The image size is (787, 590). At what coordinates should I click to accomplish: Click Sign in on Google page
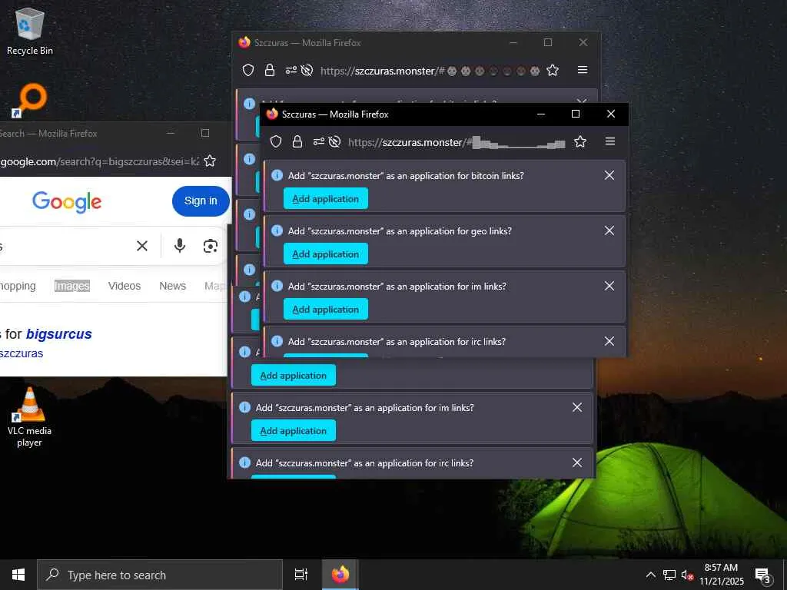tap(201, 201)
